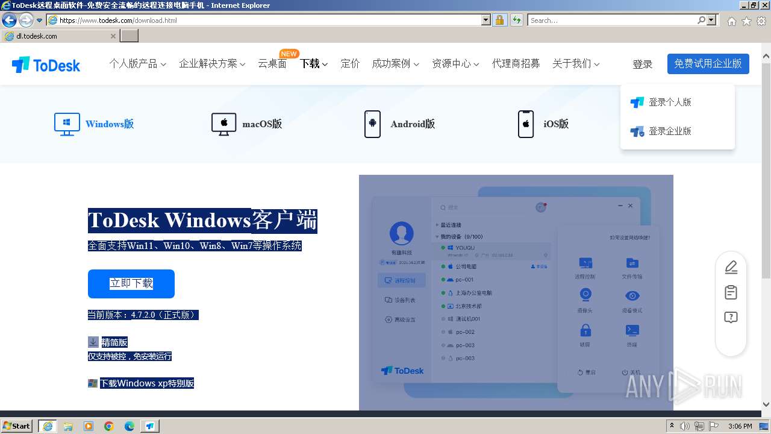Select the iOS版 phone icon
This screenshot has width=771, height=434.
pos(526,124)
